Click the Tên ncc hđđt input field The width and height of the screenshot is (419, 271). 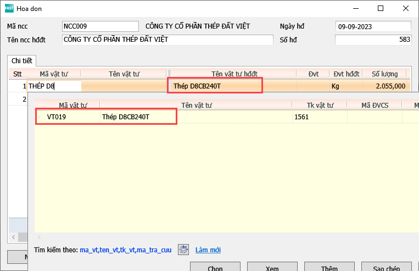coord(167,40)
